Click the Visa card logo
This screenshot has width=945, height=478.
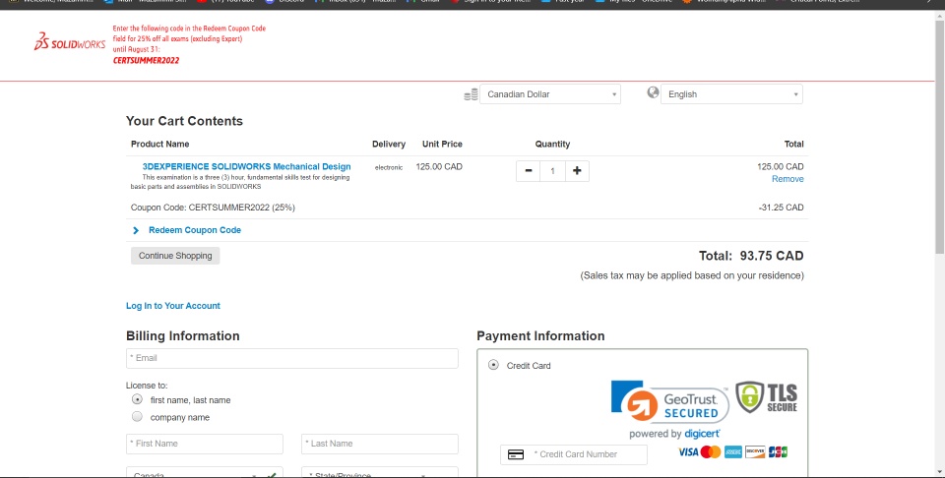(688, 452)
